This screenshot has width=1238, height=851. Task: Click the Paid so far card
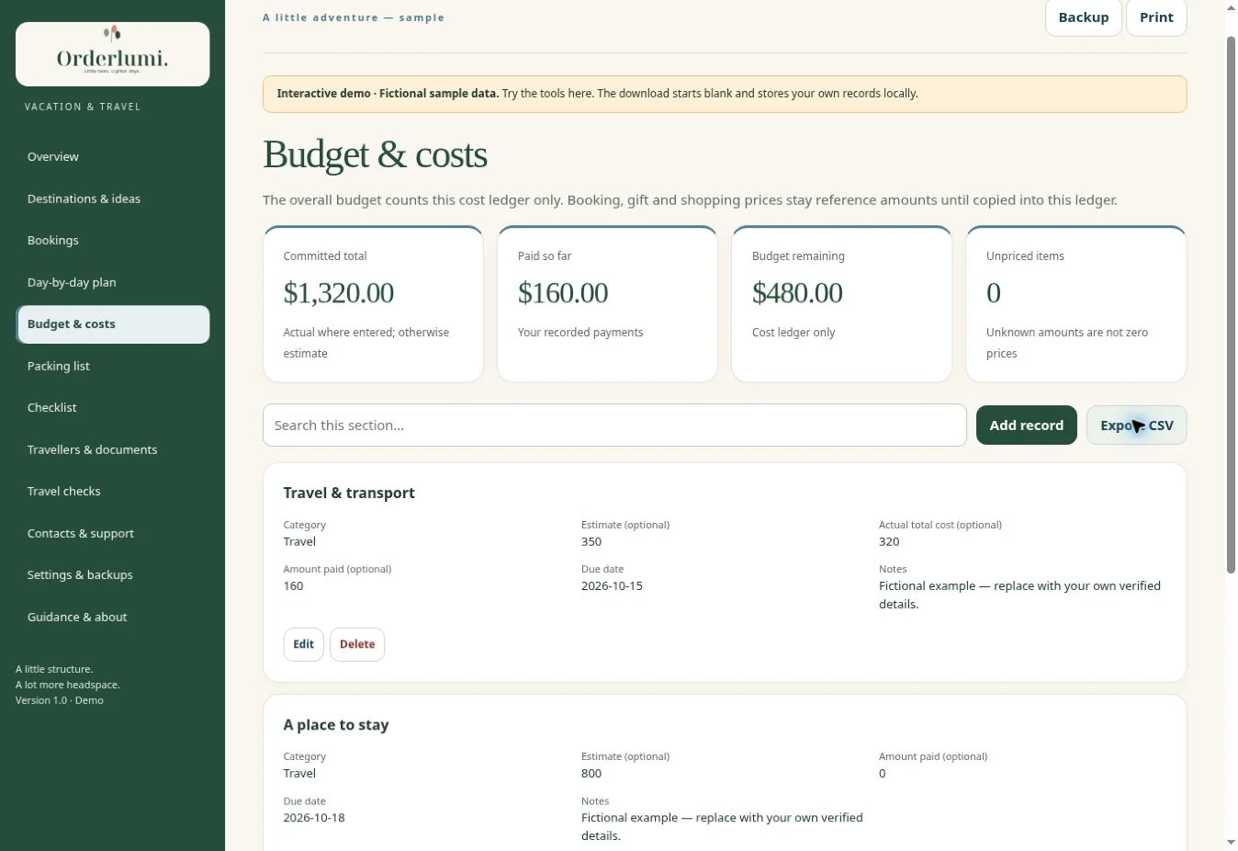607,304
